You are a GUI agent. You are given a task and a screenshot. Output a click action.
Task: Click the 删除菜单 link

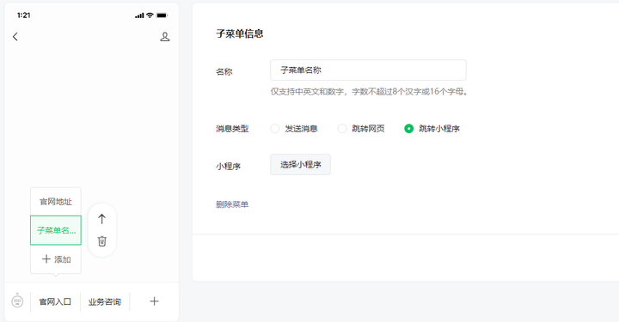click(x=232, y=204)
